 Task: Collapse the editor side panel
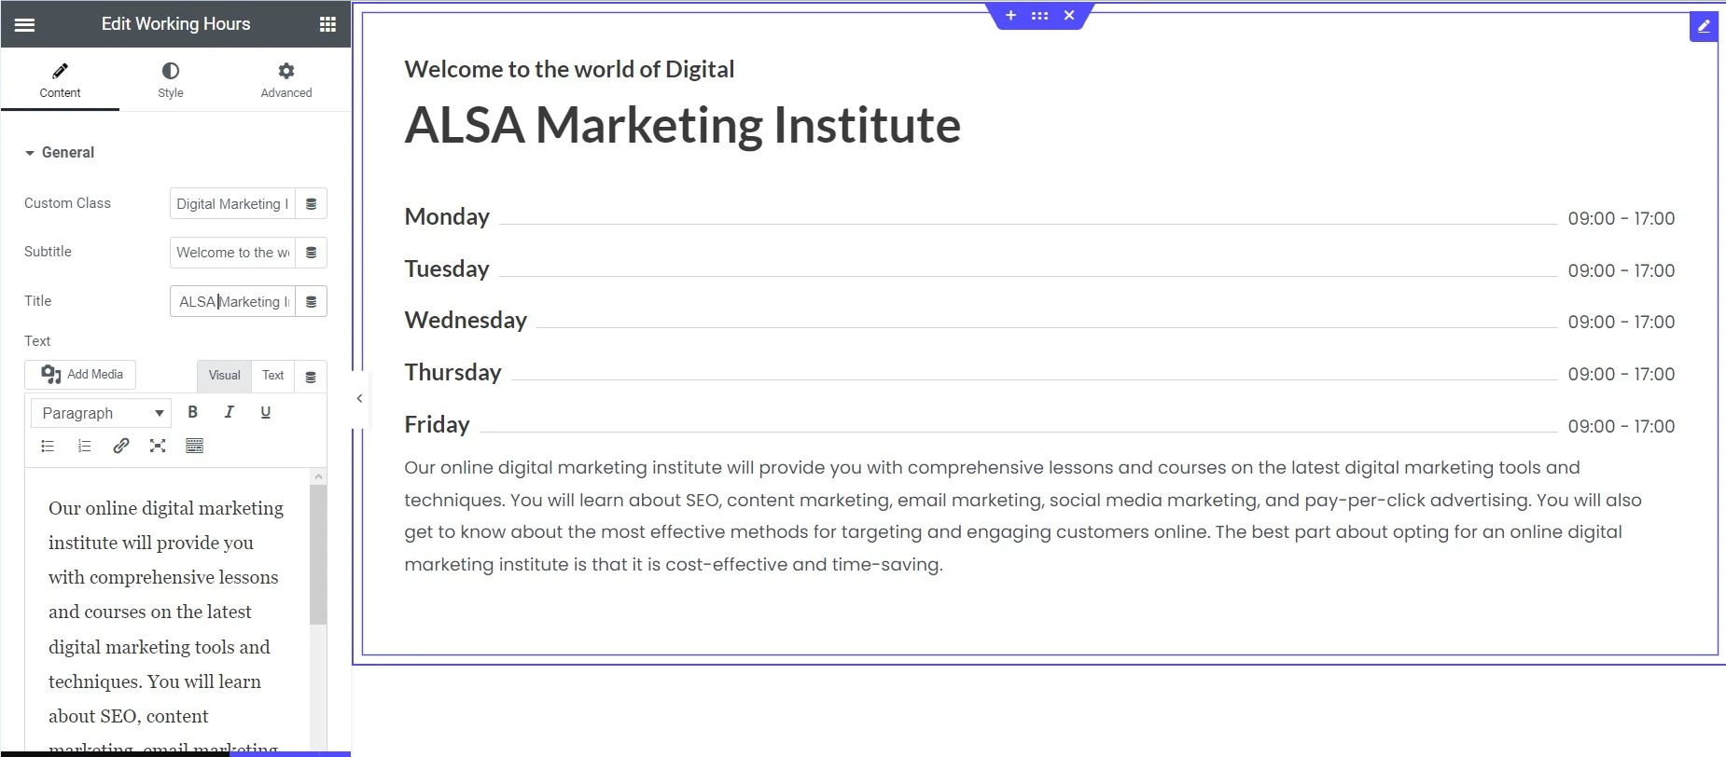[359, 398]
